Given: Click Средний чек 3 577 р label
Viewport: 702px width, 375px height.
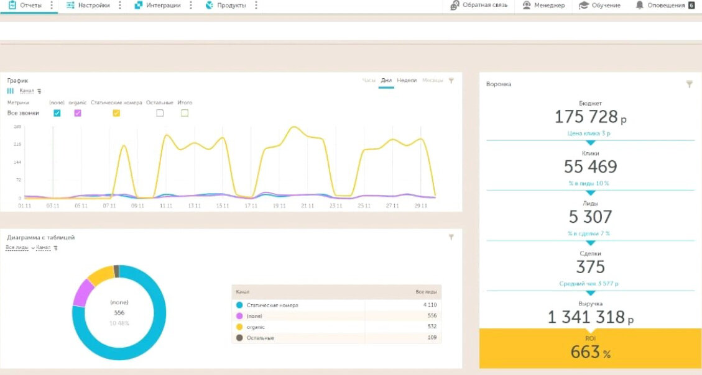Looking at the screenshot, I should pyautogui.click(x=589, y=284).
